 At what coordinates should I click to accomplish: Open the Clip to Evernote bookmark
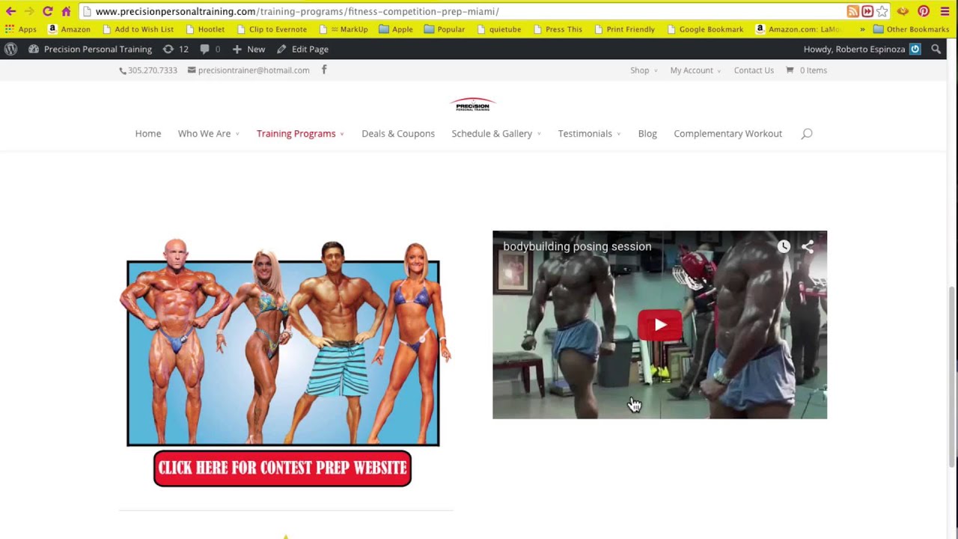272,29
